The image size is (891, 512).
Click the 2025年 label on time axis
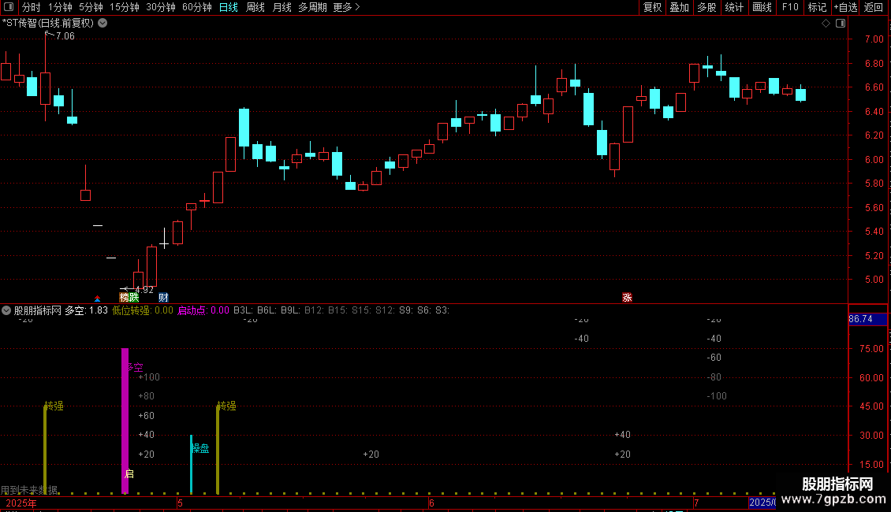coord(21,503)
